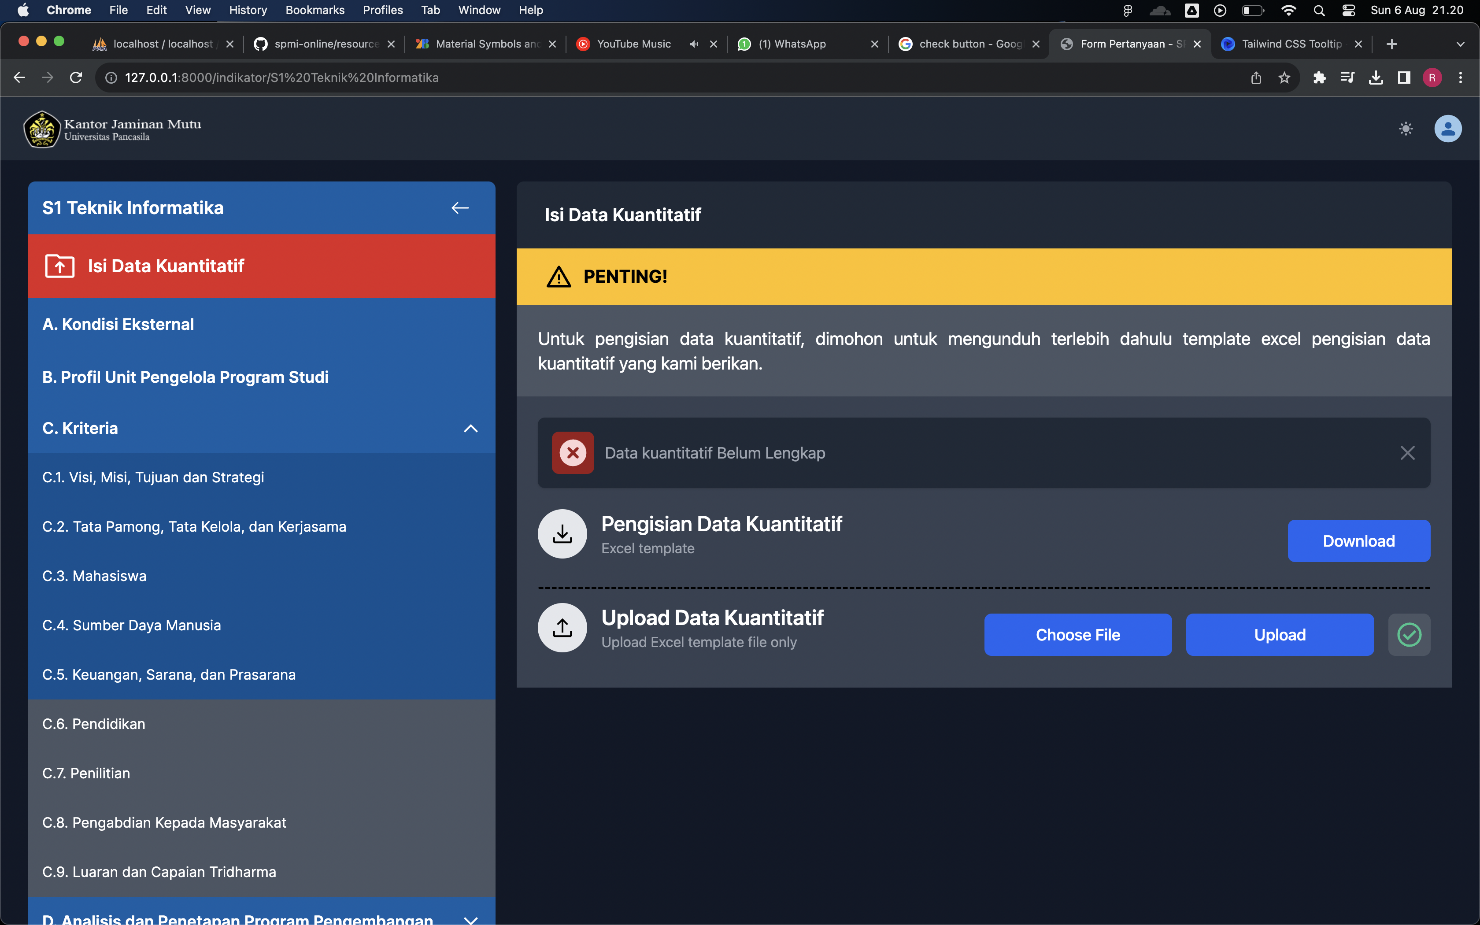Click the Download button

(x=1358, y=541)
